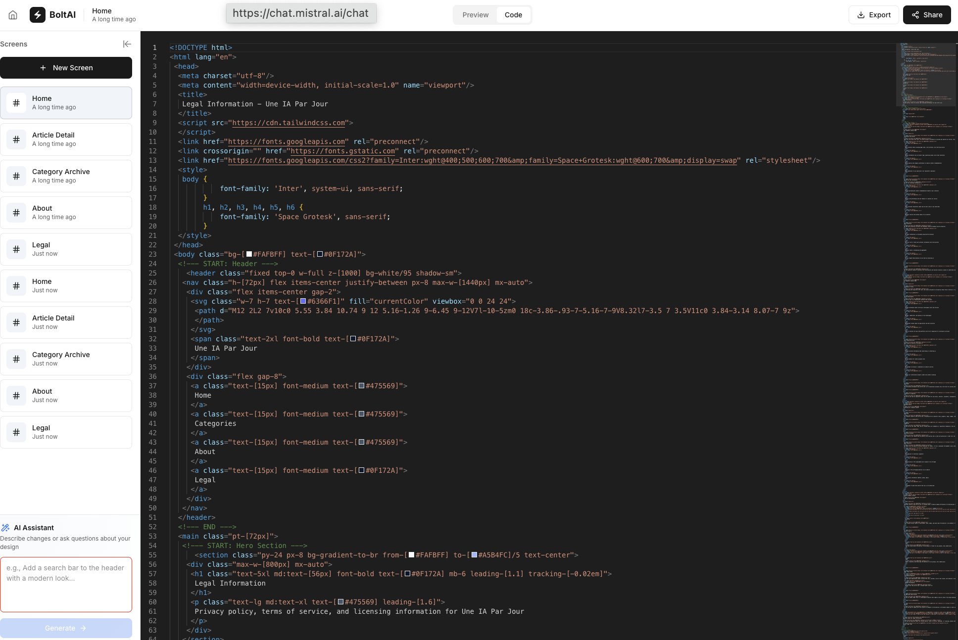958x640 pixels.
Task: Click the #6366F1 color swatch in code
Action: point(303,301)
